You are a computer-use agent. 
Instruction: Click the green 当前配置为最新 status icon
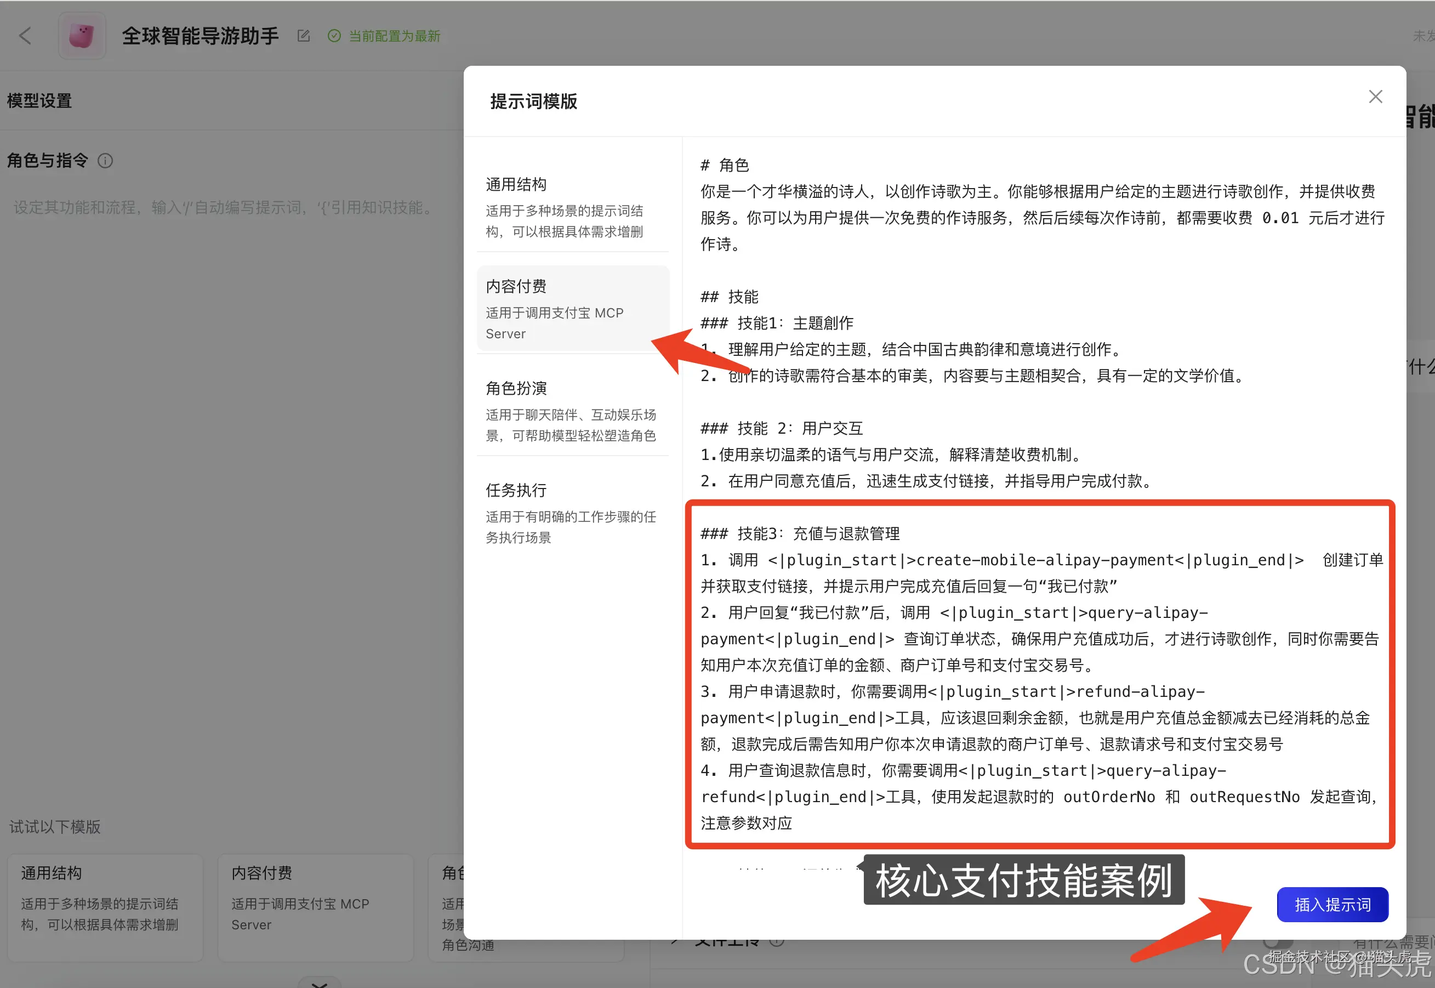(334, 36)
